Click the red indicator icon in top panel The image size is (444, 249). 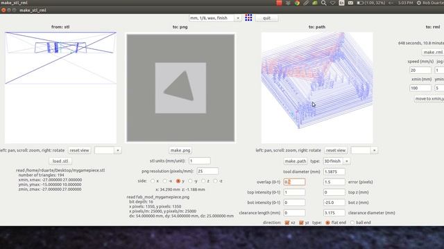(x=279, y=3)
